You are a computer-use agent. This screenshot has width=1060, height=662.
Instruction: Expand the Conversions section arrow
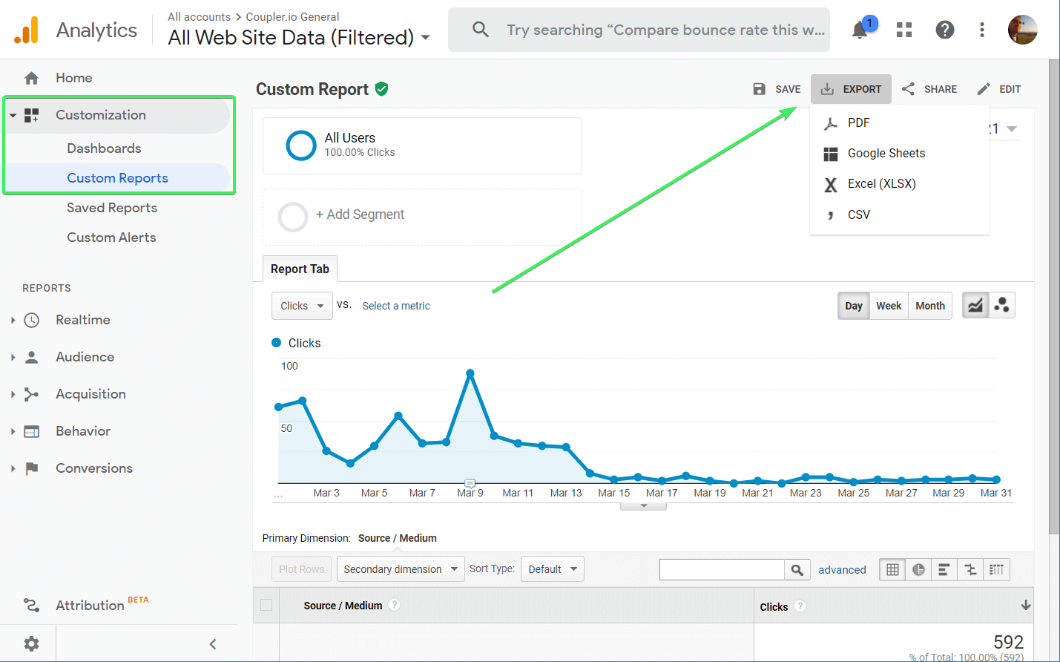pyautogui.click(x=13, y=468)
